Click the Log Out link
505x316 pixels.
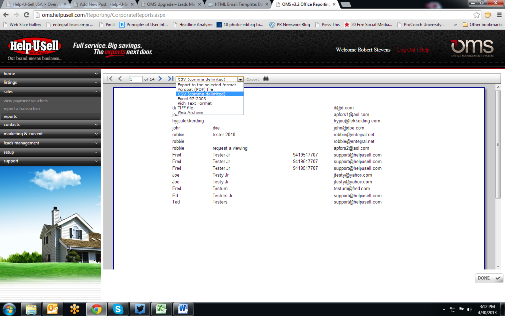[x=406, y=50]
